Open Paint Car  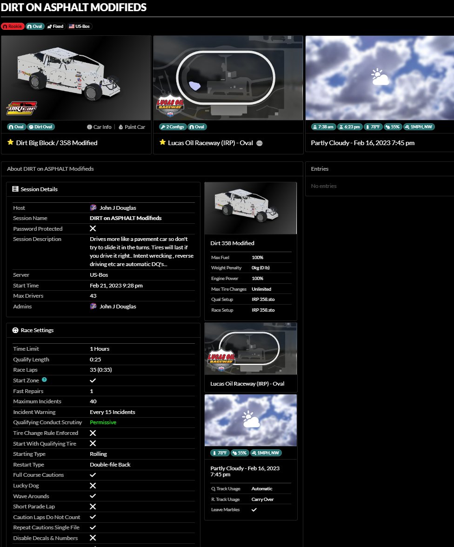[132, 127]
